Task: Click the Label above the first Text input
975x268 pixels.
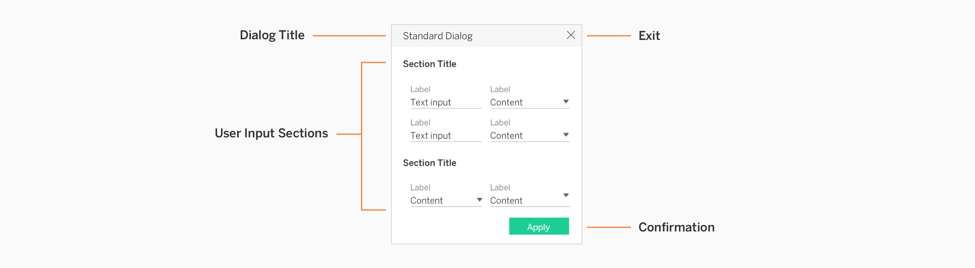Action: (420, 89)
